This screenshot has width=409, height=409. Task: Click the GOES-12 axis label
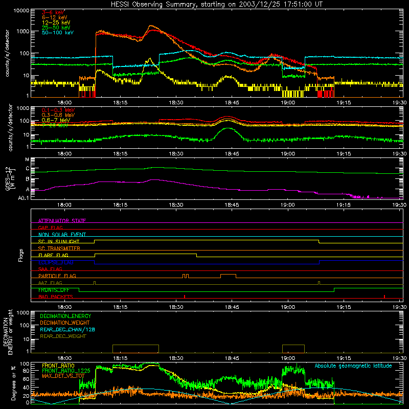pos(10,178)
